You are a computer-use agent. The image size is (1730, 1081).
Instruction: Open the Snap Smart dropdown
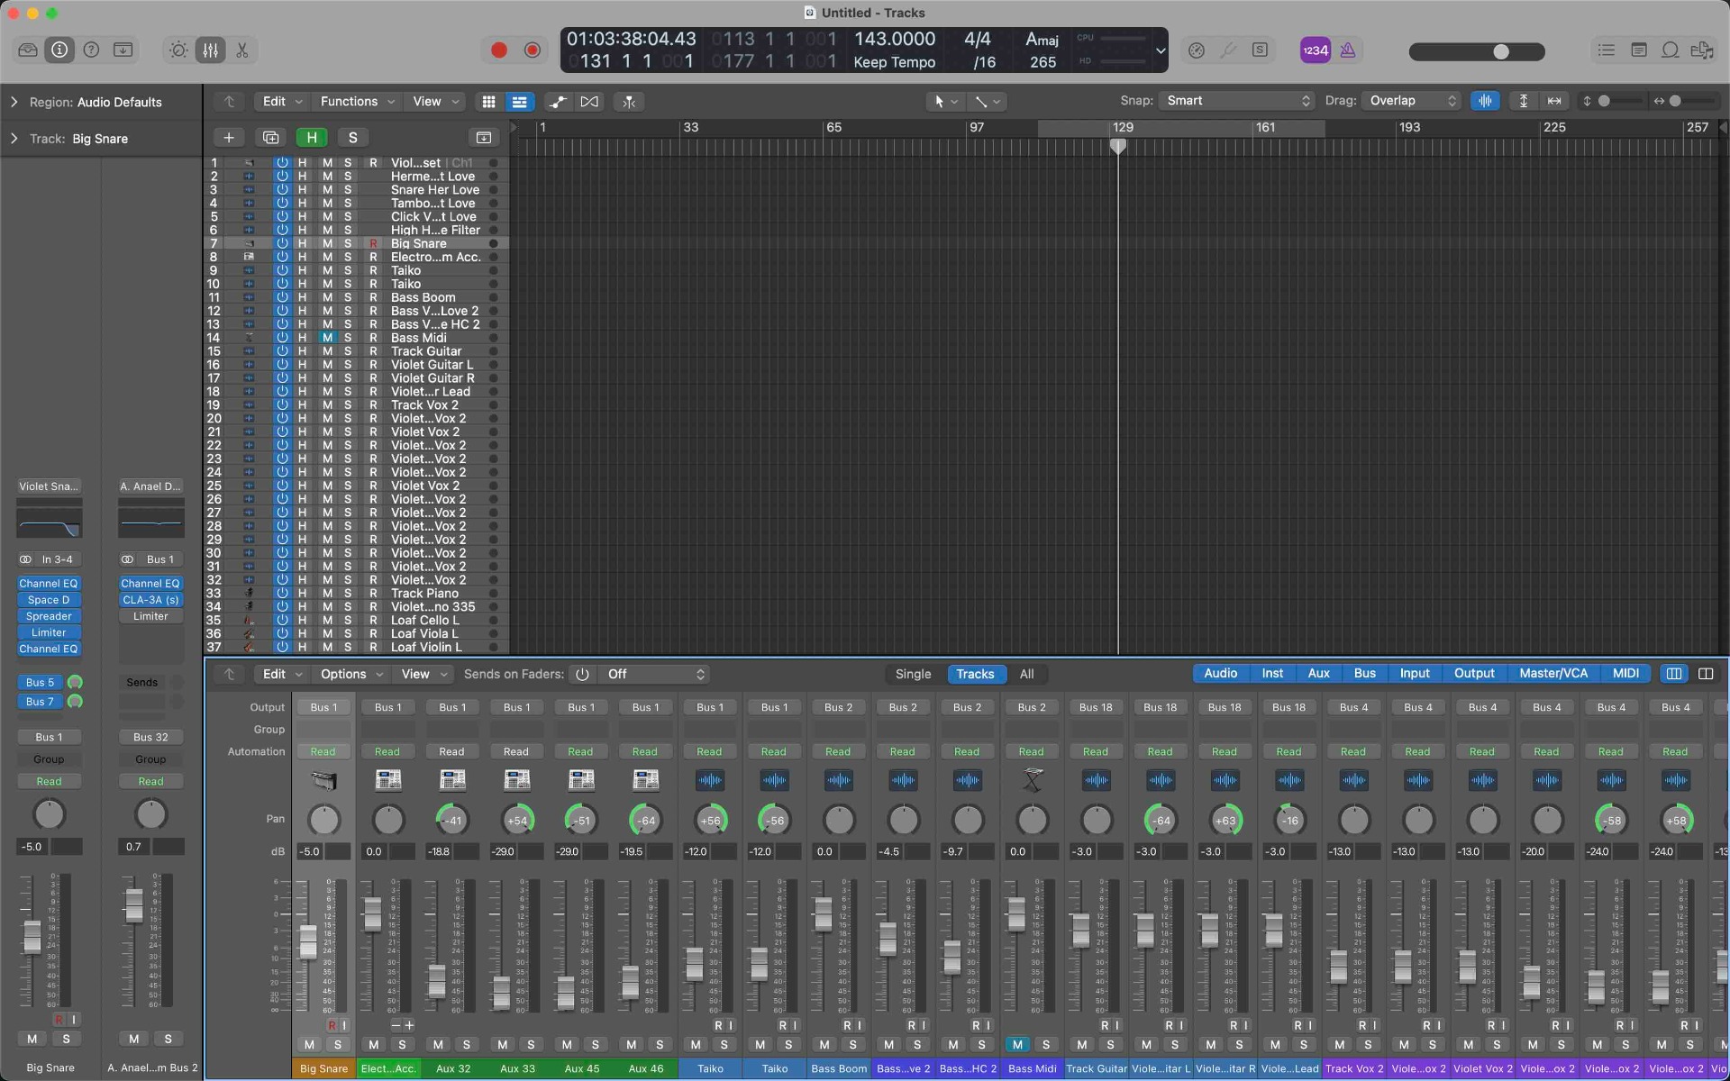[x=1236, y=101]
